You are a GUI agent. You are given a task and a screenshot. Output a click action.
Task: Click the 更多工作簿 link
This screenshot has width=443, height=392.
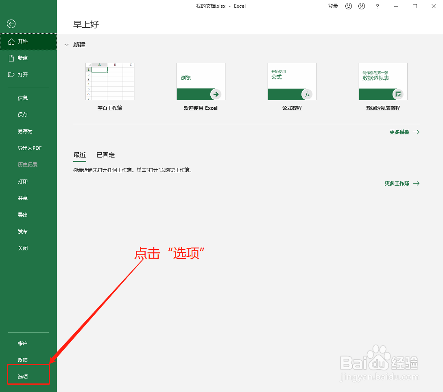pyautogui.click(x=397, y=184)
